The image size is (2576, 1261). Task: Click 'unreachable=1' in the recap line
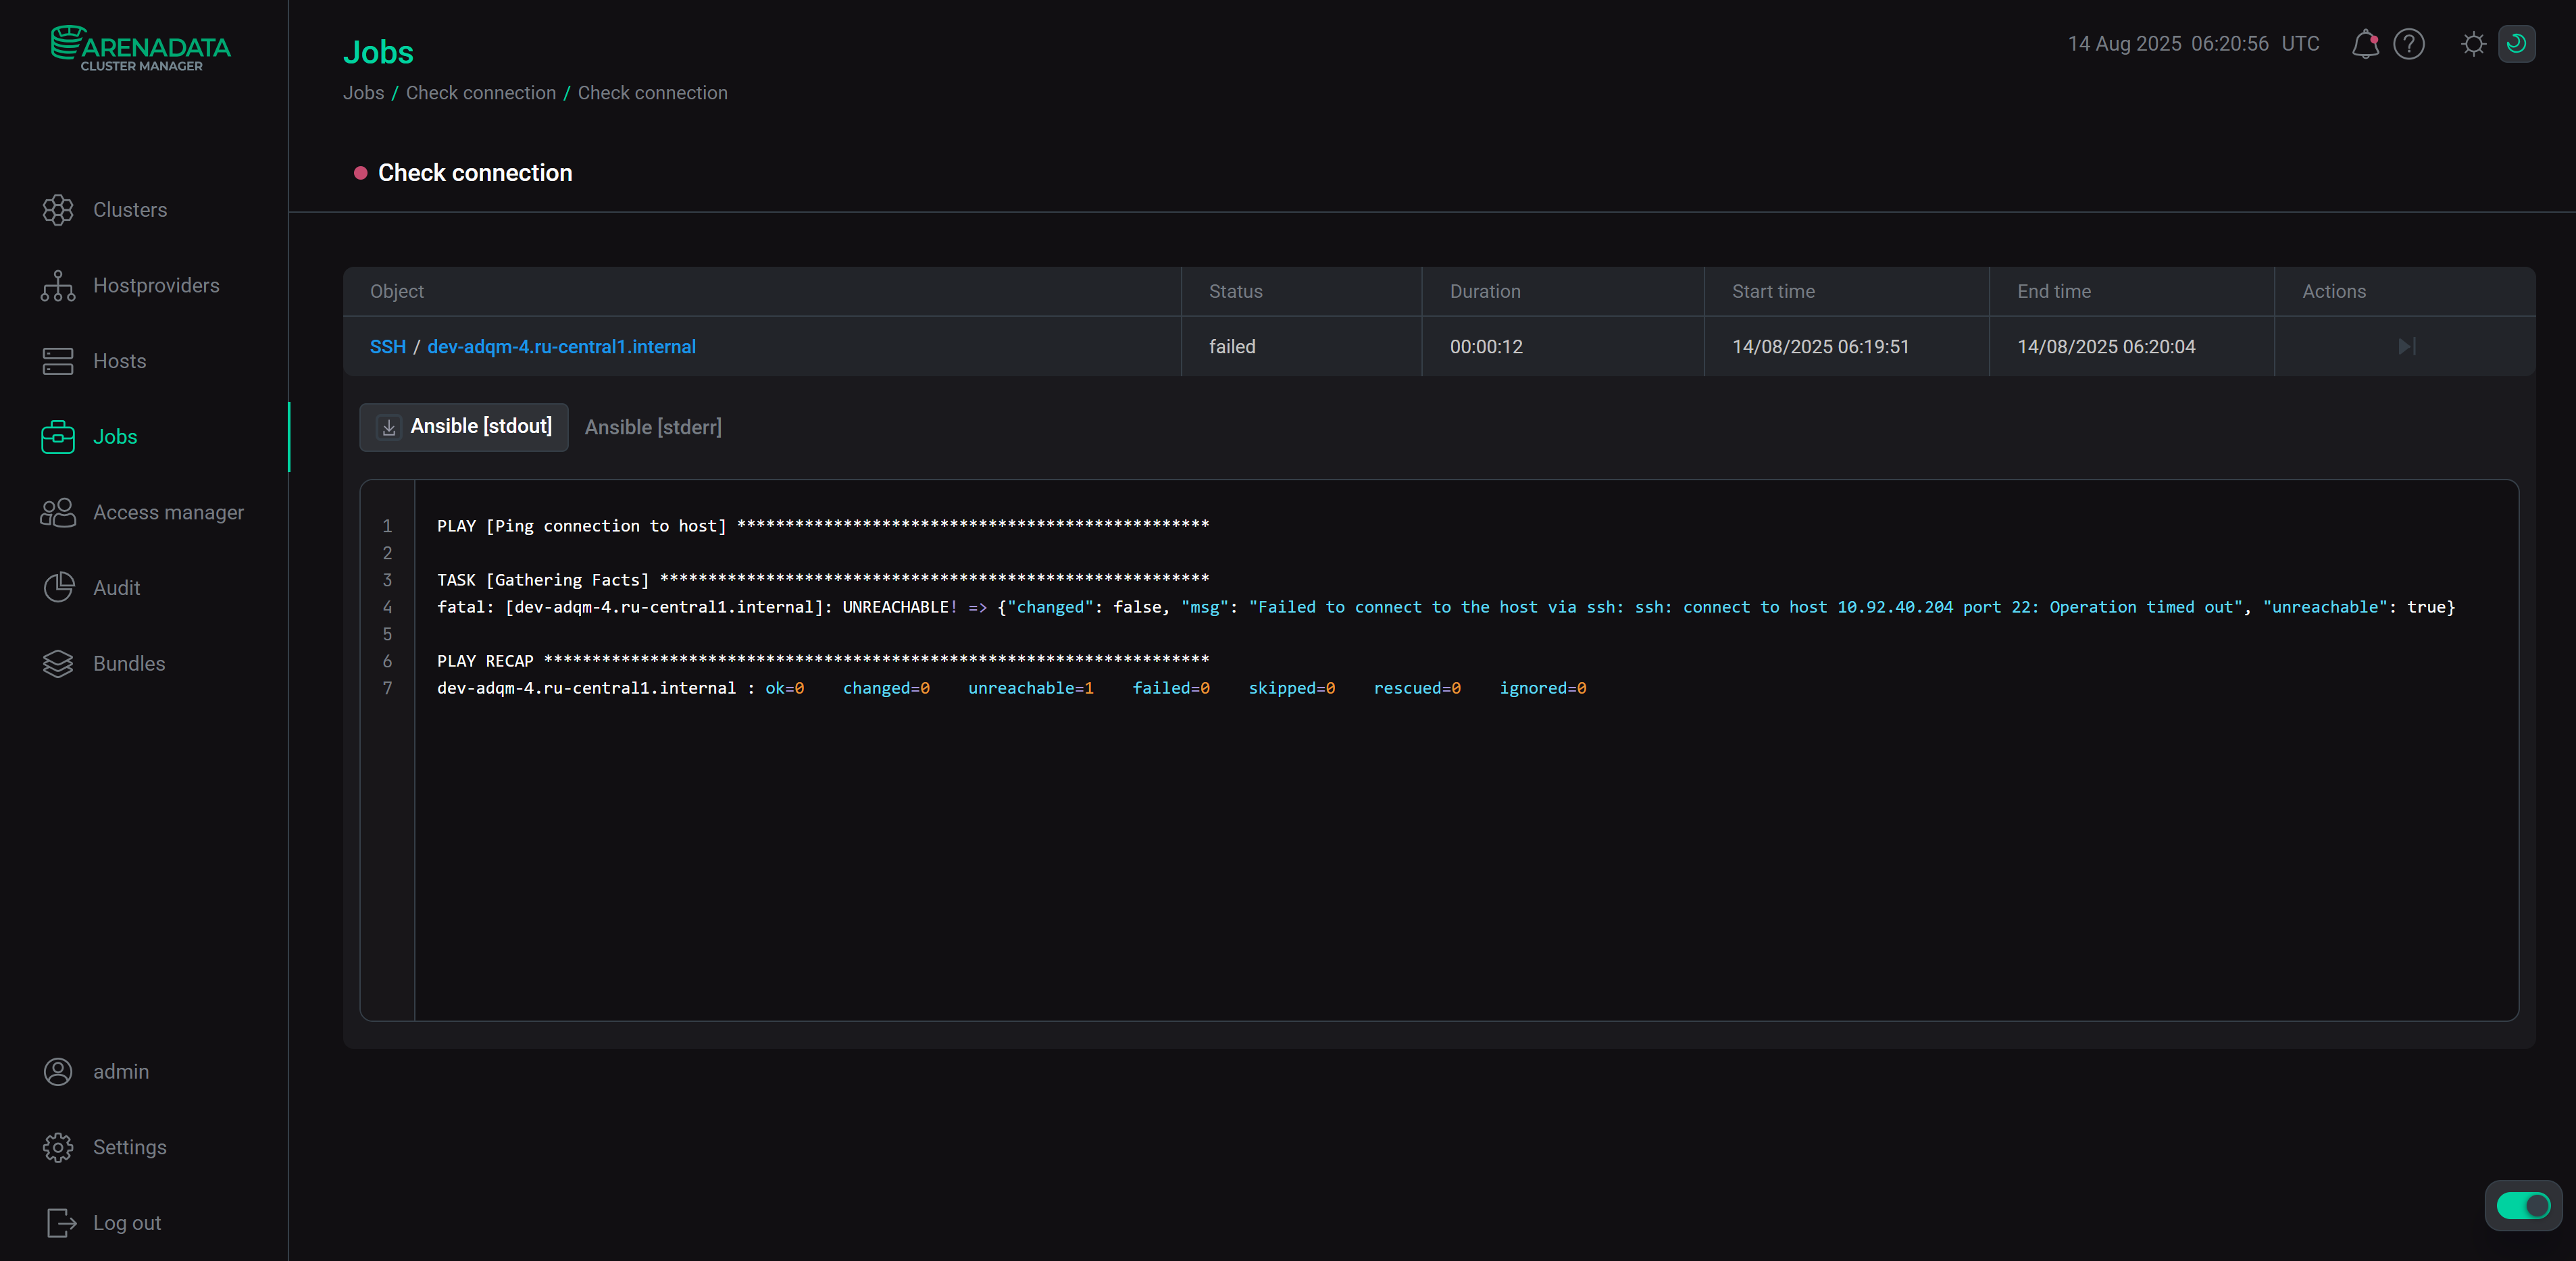[1030, 687]
